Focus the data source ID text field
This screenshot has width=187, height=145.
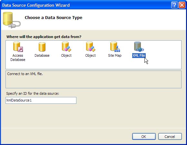click(x=41, y=100)
